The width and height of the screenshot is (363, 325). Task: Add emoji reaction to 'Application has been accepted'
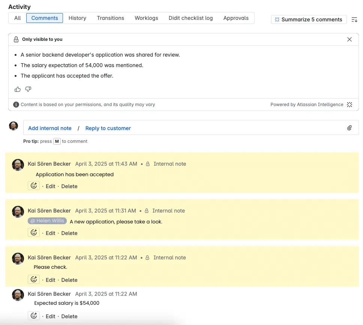[x=34, y=186]
